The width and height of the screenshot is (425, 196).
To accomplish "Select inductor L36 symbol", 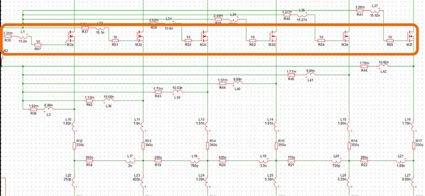I will (x=302, y=15).
